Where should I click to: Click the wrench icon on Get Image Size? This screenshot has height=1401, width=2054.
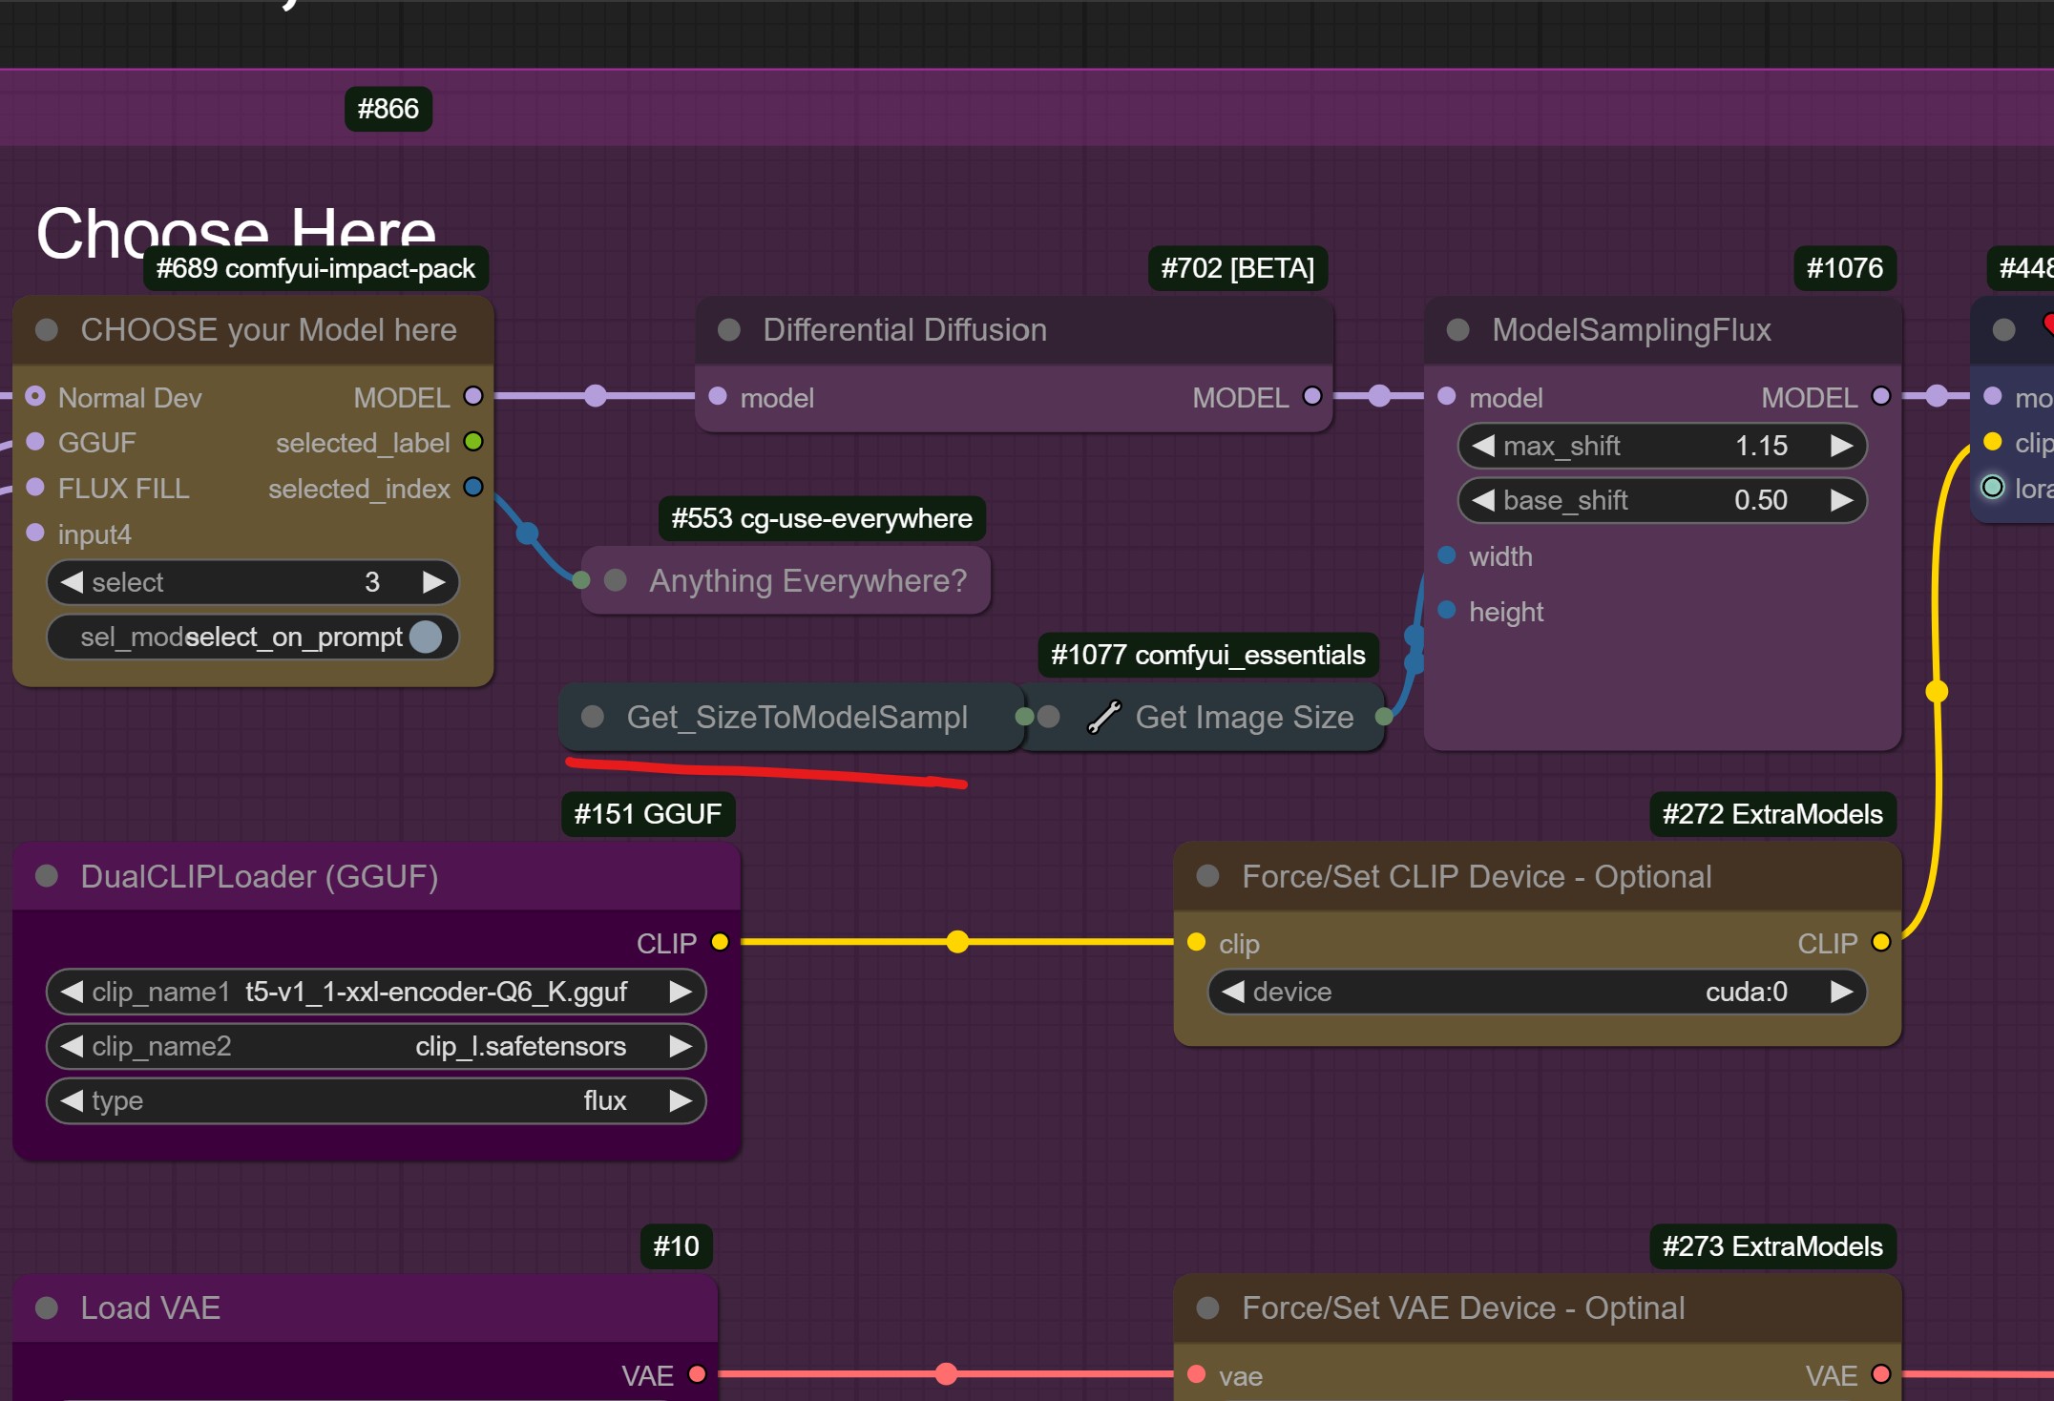tap(1104, 717)
